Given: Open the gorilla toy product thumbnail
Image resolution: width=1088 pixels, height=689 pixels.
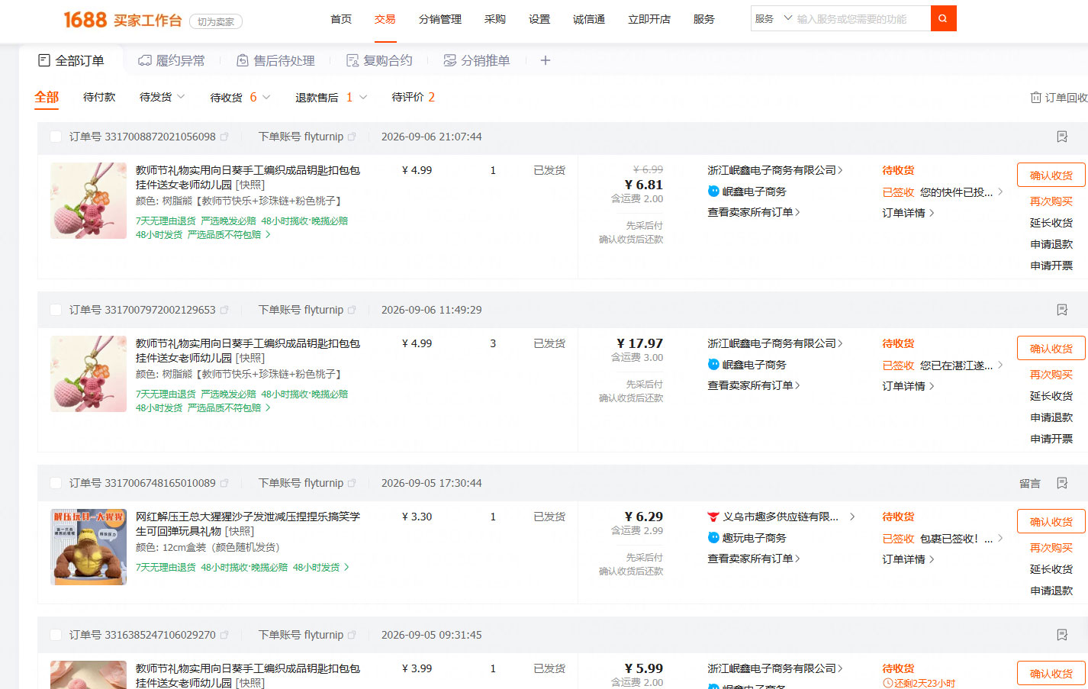Looking at the screenshot, I should click(89, 547).
